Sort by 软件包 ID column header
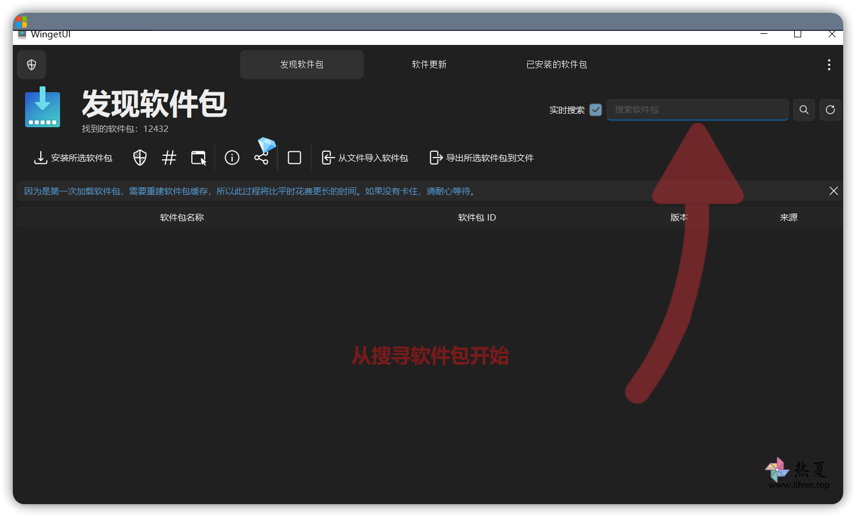856x517 pixels. [x=477, y=217]
